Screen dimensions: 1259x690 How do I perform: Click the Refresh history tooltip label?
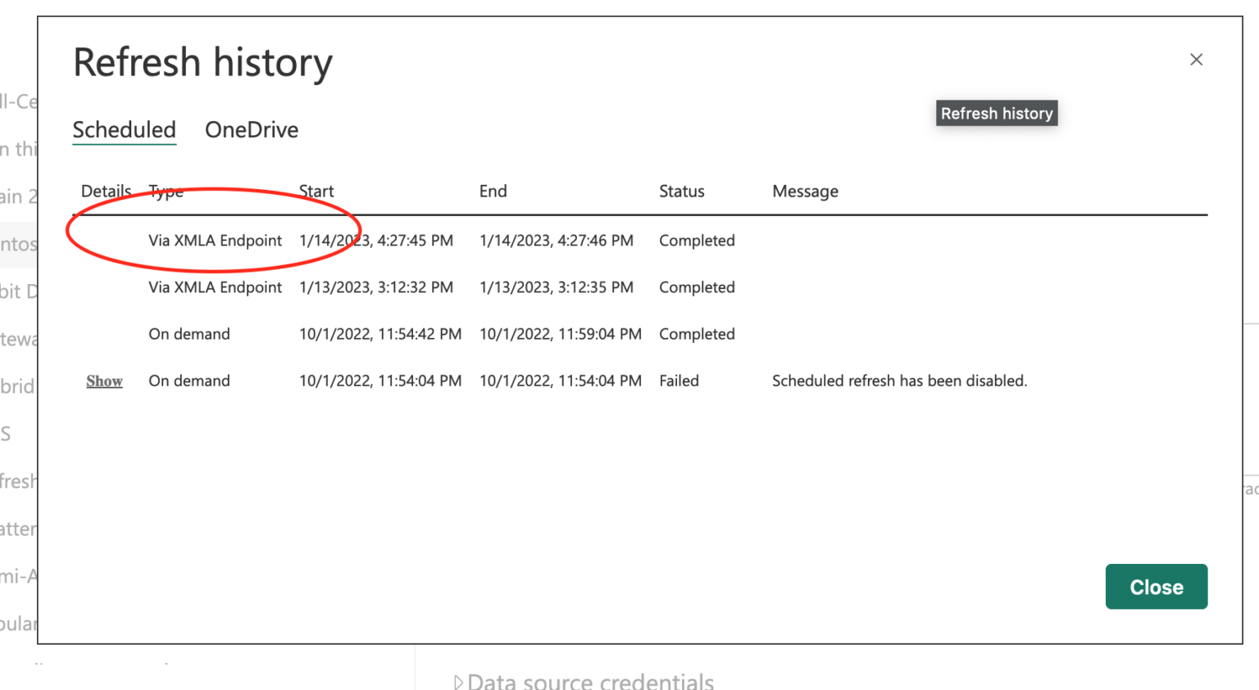click(x=996, y=113)
